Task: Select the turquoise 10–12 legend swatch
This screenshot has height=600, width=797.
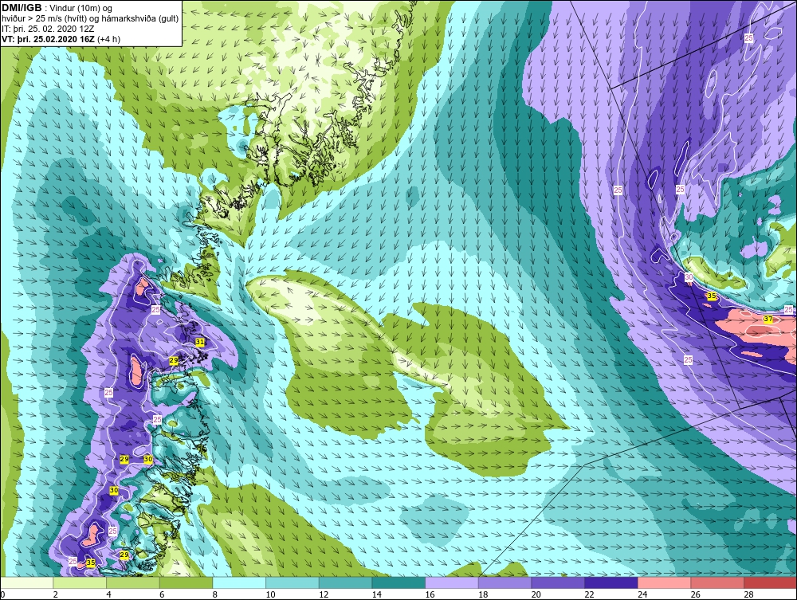Action: pyautogui.click(x=292, y=582)
